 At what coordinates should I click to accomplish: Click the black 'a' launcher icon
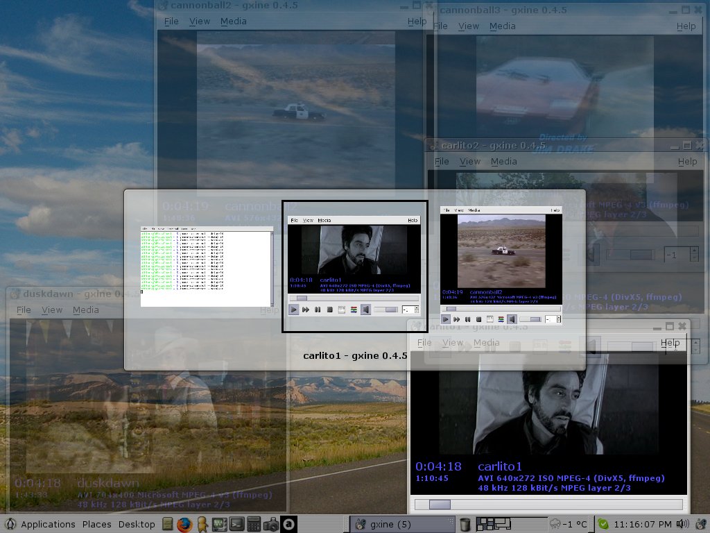click(289, 525)
